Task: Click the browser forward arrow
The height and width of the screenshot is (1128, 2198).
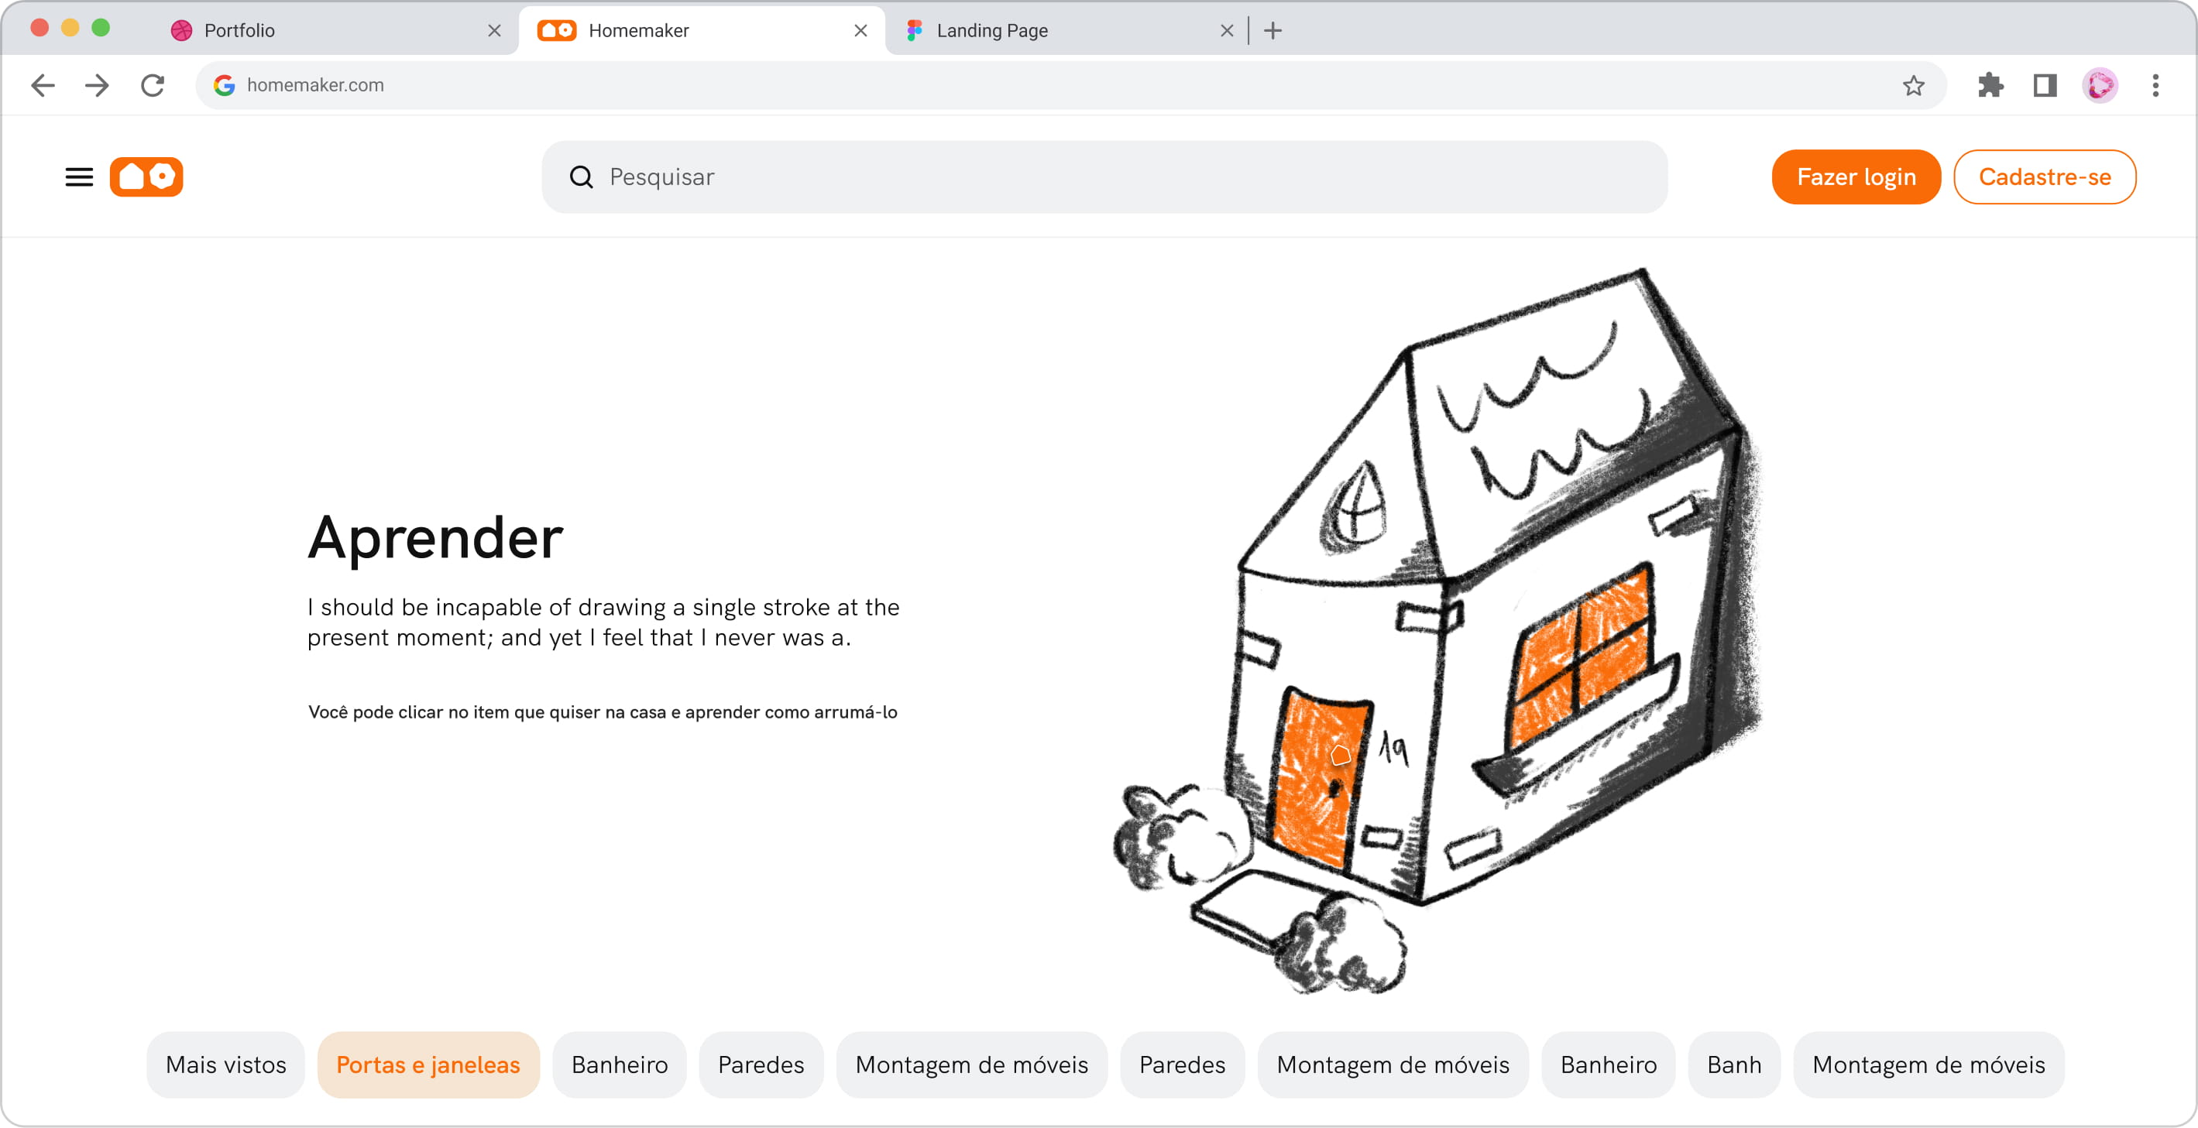Action: [98, 85]
